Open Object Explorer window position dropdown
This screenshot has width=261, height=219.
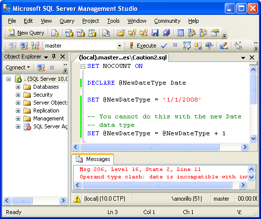[x=46, y=57]
